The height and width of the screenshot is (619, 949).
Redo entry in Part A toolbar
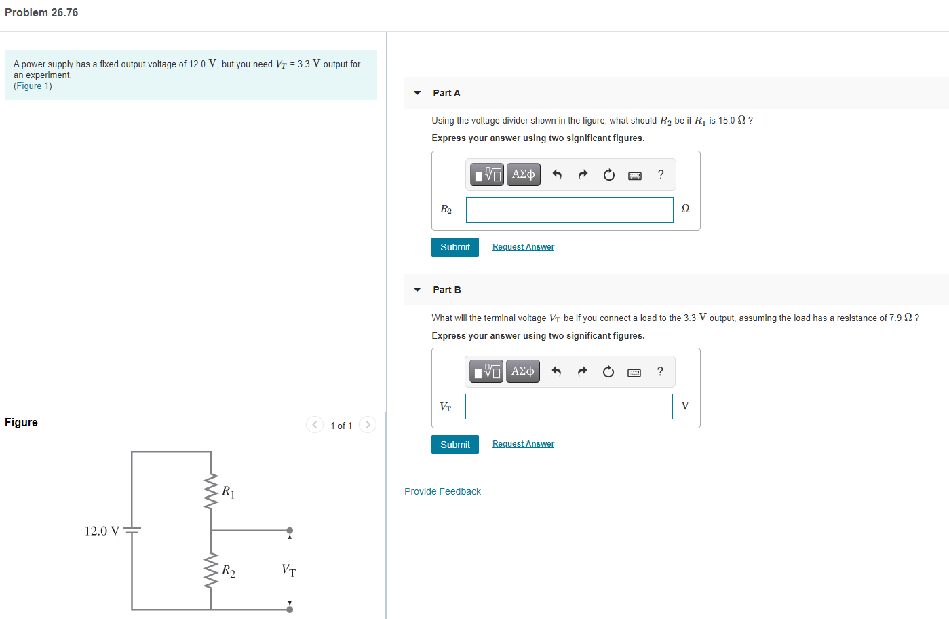pos(583,175)
